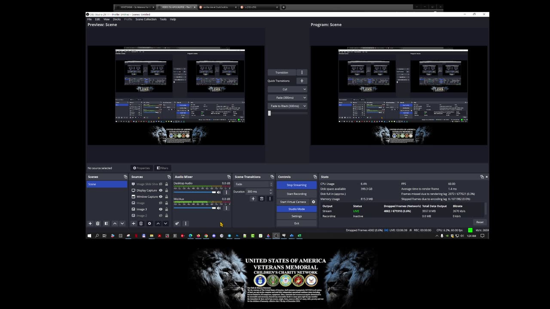550x309 pixels.
Task: Add a quick transition with plus button
Action: point(302,81)
